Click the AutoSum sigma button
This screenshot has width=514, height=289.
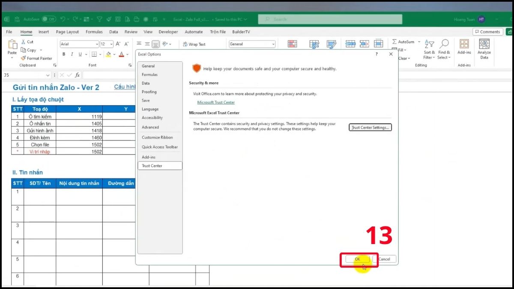[x=403, y=42]
